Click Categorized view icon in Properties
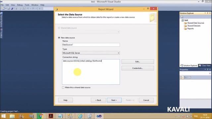The image size is (212, 119). pos(182,77)
